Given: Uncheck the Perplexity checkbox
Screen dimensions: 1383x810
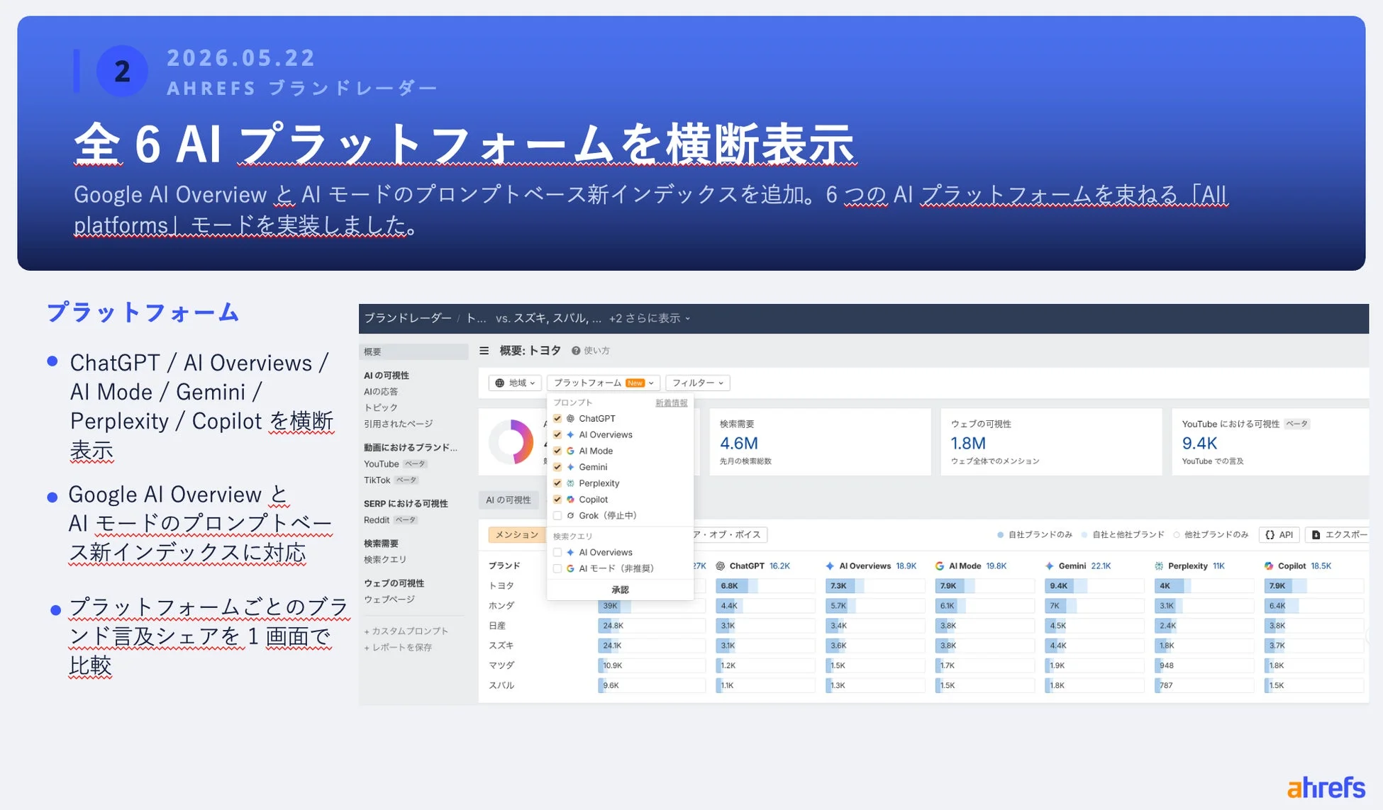Looking at the screenshot, I should 557,483.
